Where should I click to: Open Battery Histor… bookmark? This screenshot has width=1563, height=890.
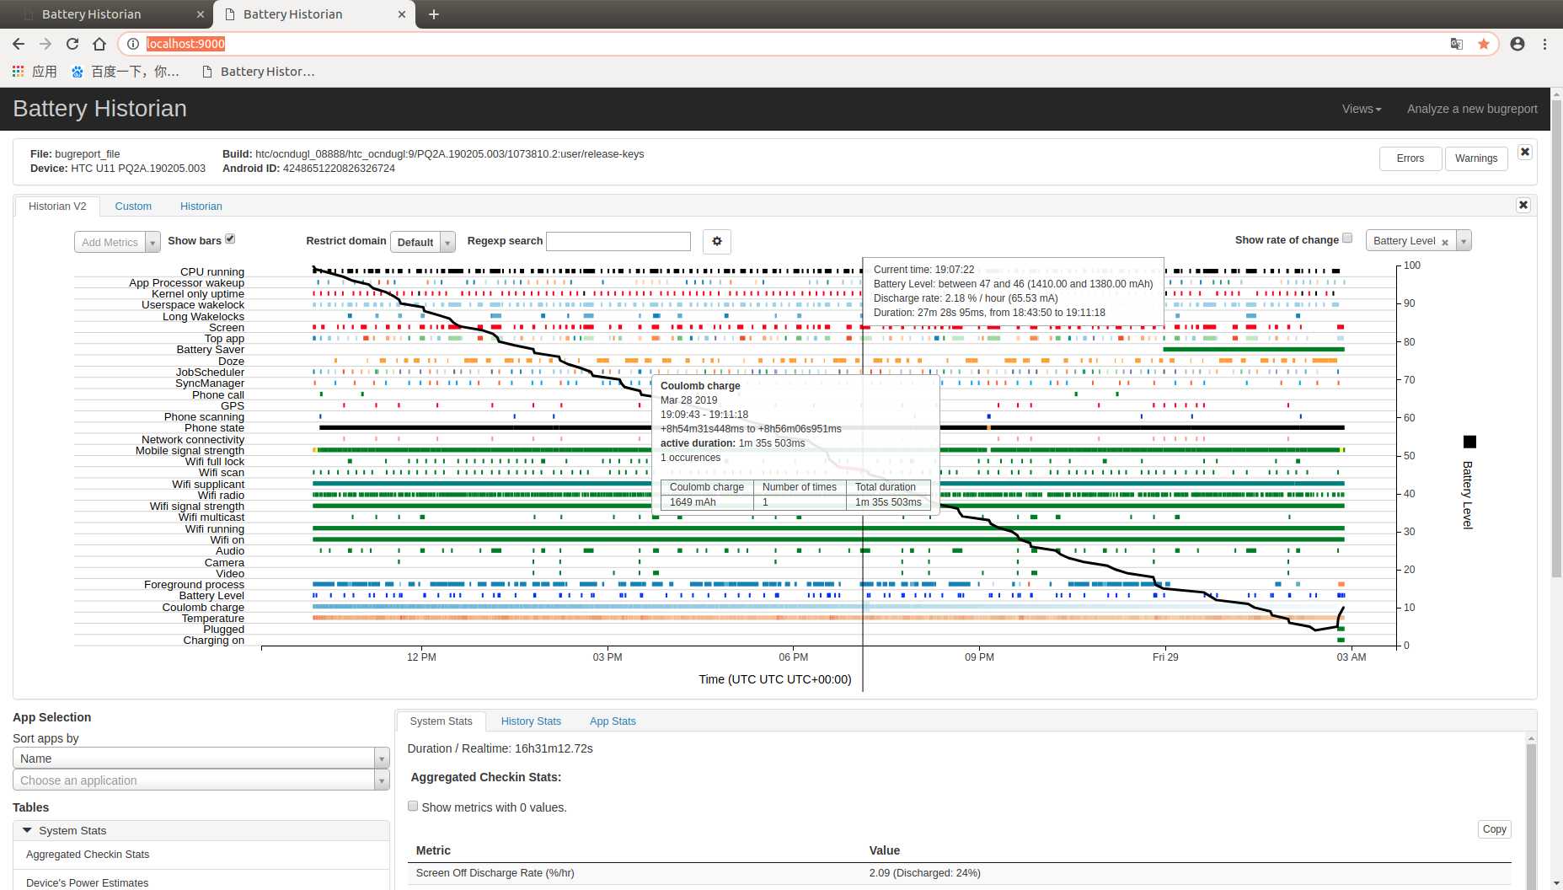click(x=258, y=72)
